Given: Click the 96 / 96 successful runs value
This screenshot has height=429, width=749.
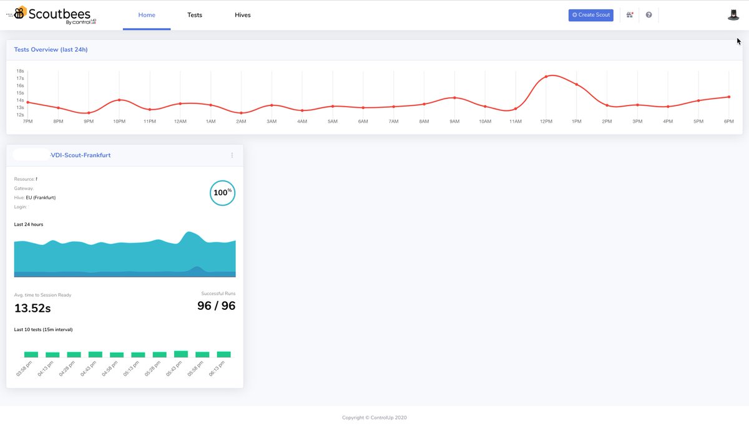Looking at the screenshot, I should [216, 306].
